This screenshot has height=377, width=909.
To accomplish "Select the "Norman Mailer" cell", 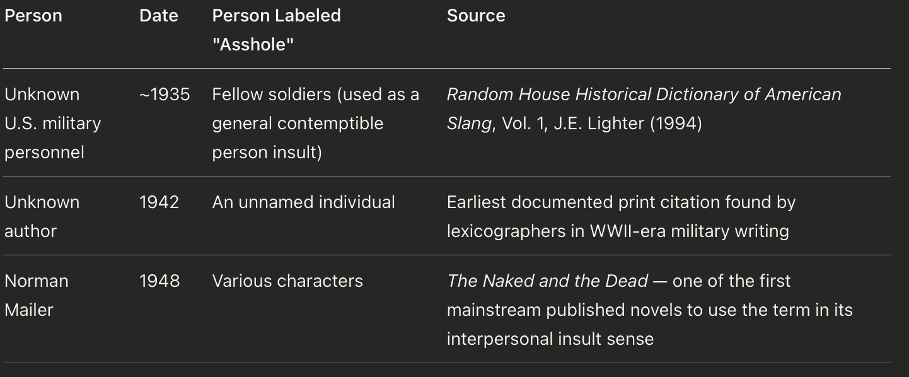I will tap(37, 295).
